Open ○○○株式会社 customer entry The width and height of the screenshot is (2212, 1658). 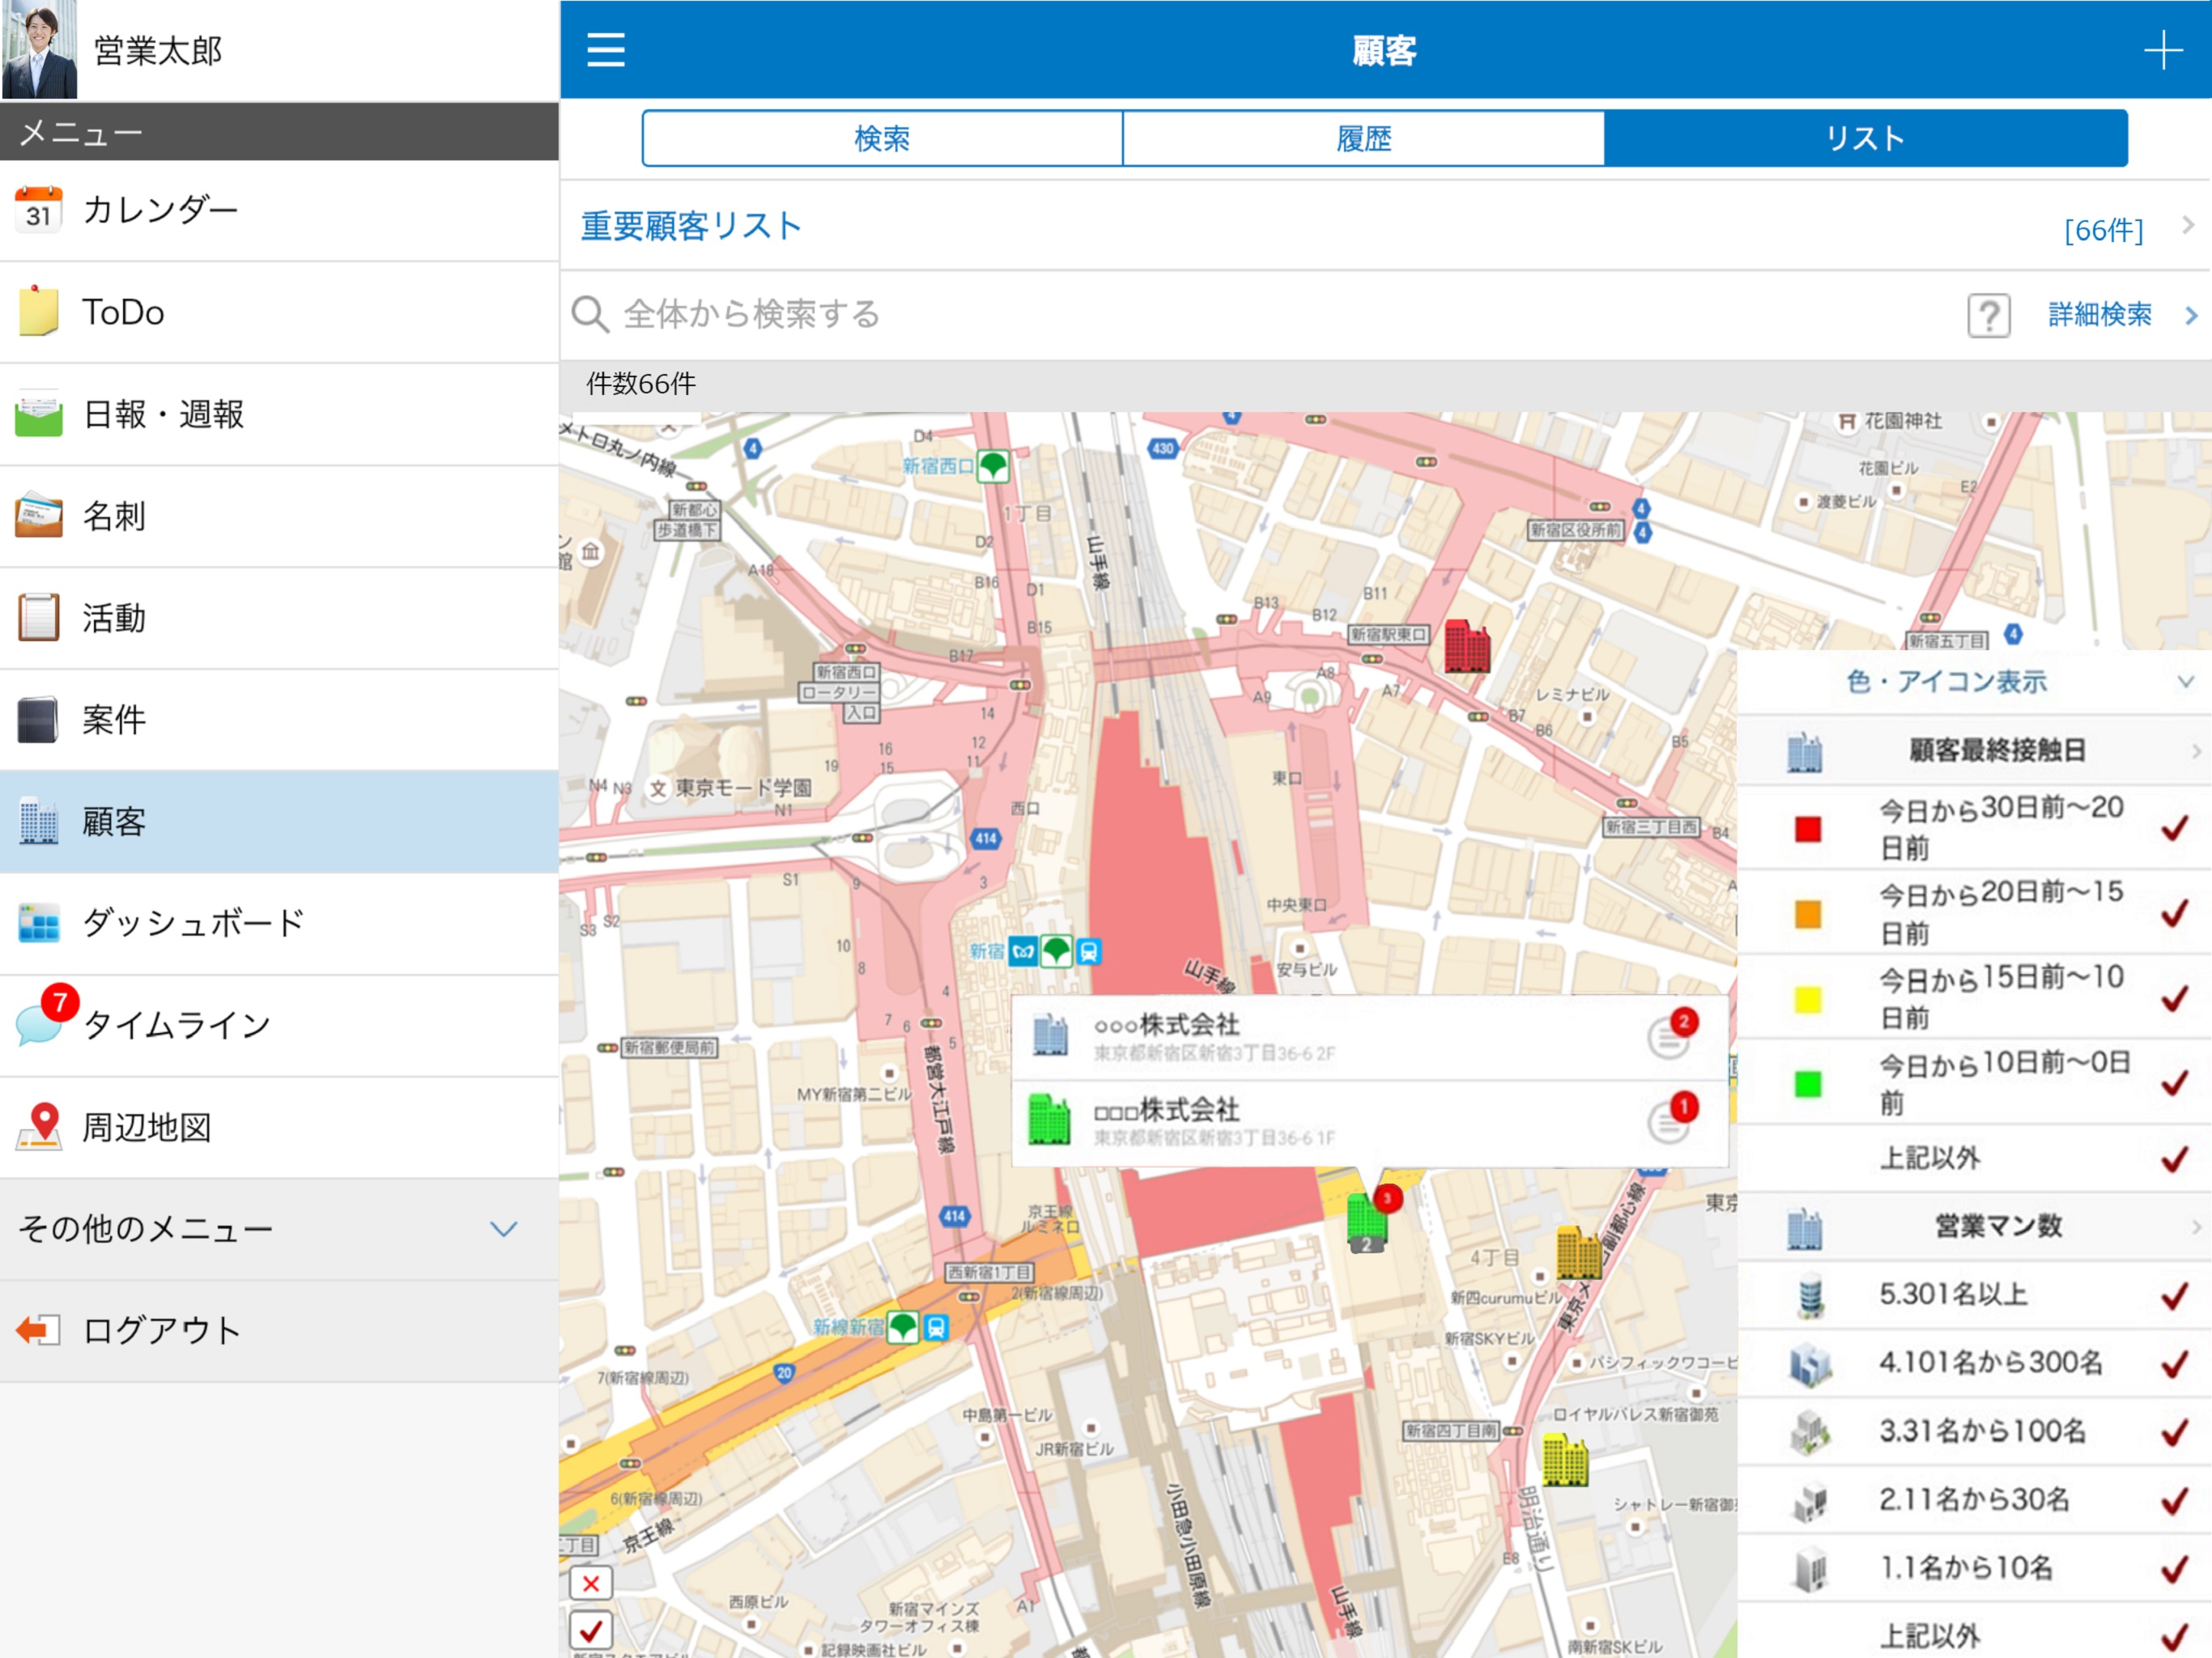(x=1370, y=1037)
